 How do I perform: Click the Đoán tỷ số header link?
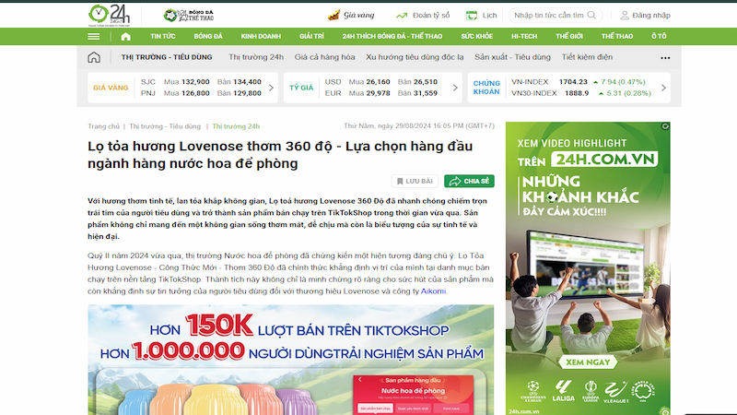pos(431,15)
